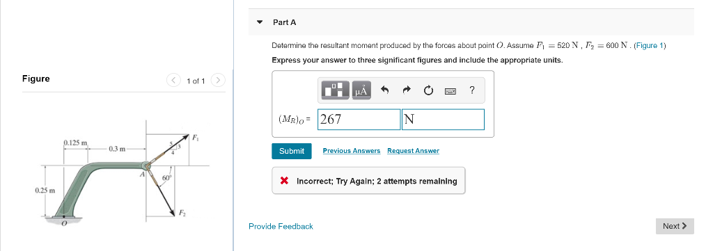Open the Figure 1 link

tap(650, 45)
